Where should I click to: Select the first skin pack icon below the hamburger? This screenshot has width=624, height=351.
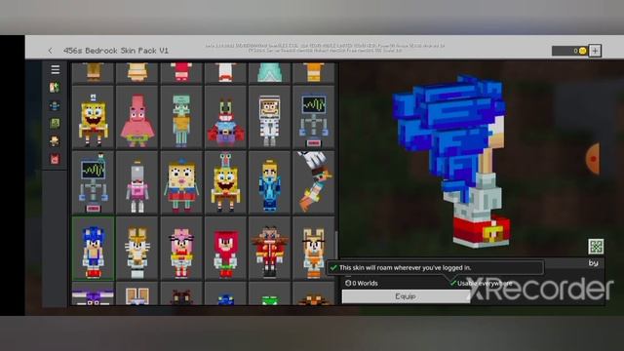pyautogui.click(x=55, y=87)
